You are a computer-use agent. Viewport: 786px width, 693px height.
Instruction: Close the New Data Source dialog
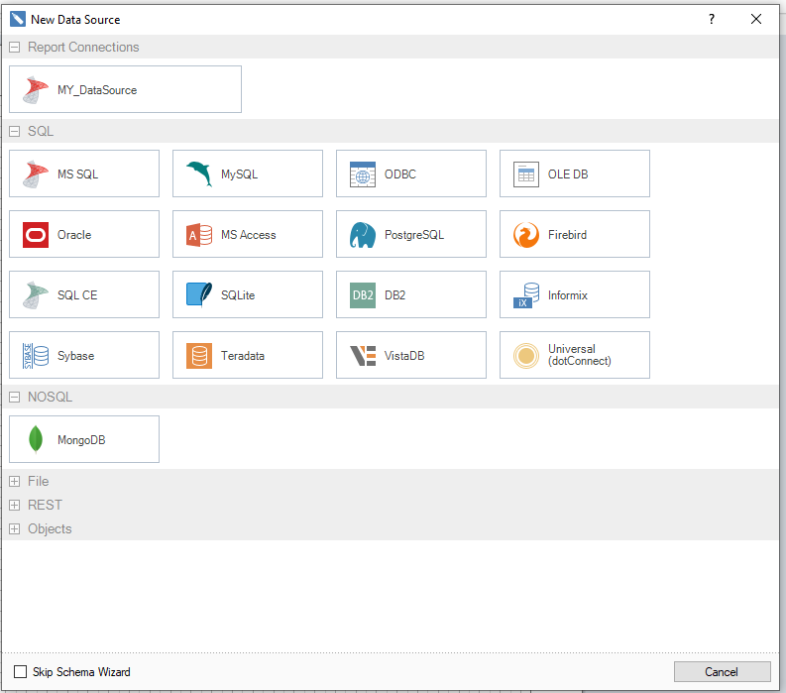[756, 19]
